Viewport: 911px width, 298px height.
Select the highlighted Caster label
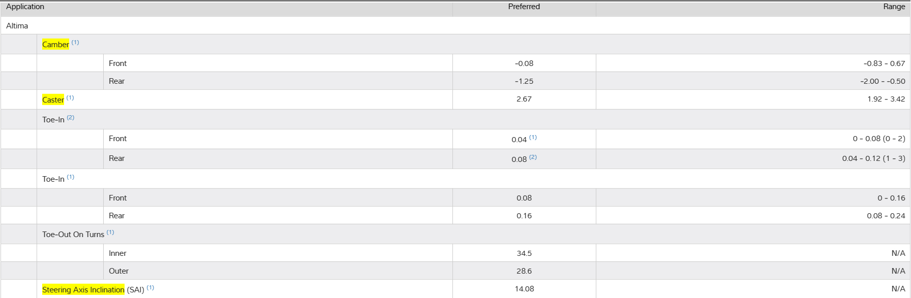(53, 100)
